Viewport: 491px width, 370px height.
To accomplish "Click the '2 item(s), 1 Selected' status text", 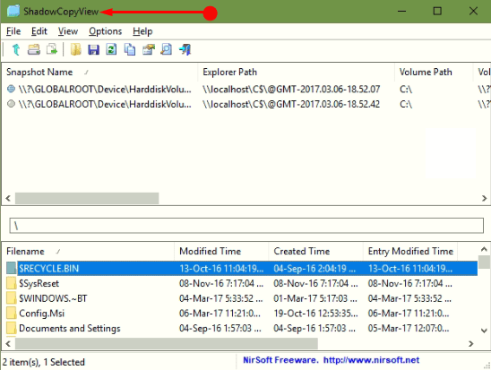I will click(44, 362).
